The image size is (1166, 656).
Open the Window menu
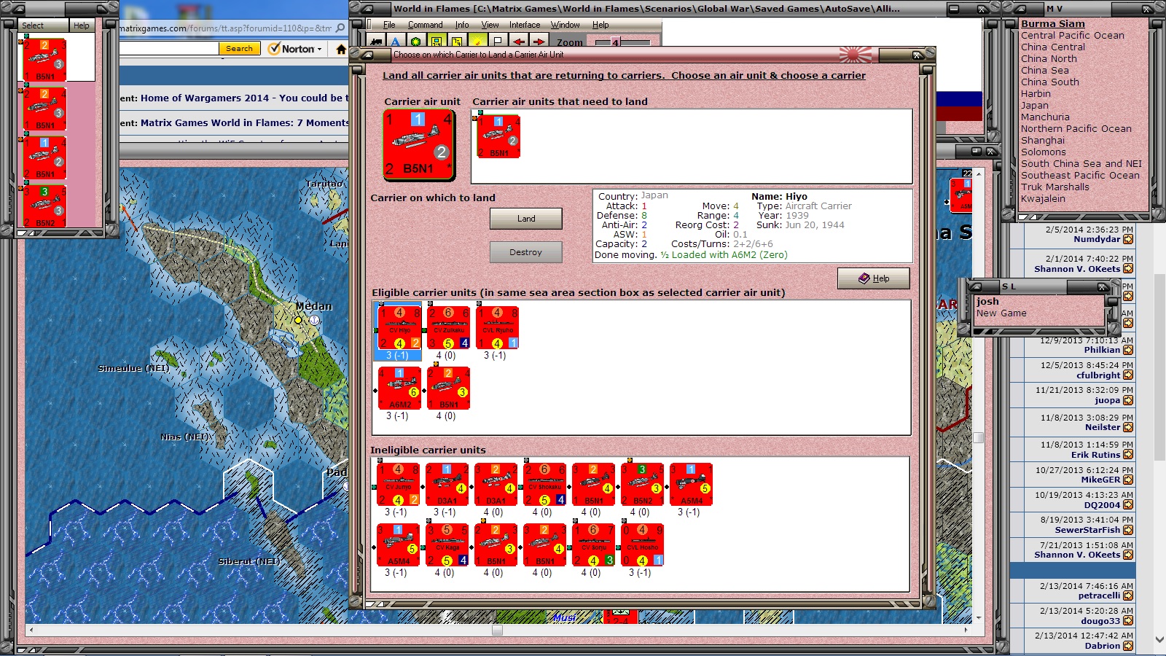click(565, 25)
